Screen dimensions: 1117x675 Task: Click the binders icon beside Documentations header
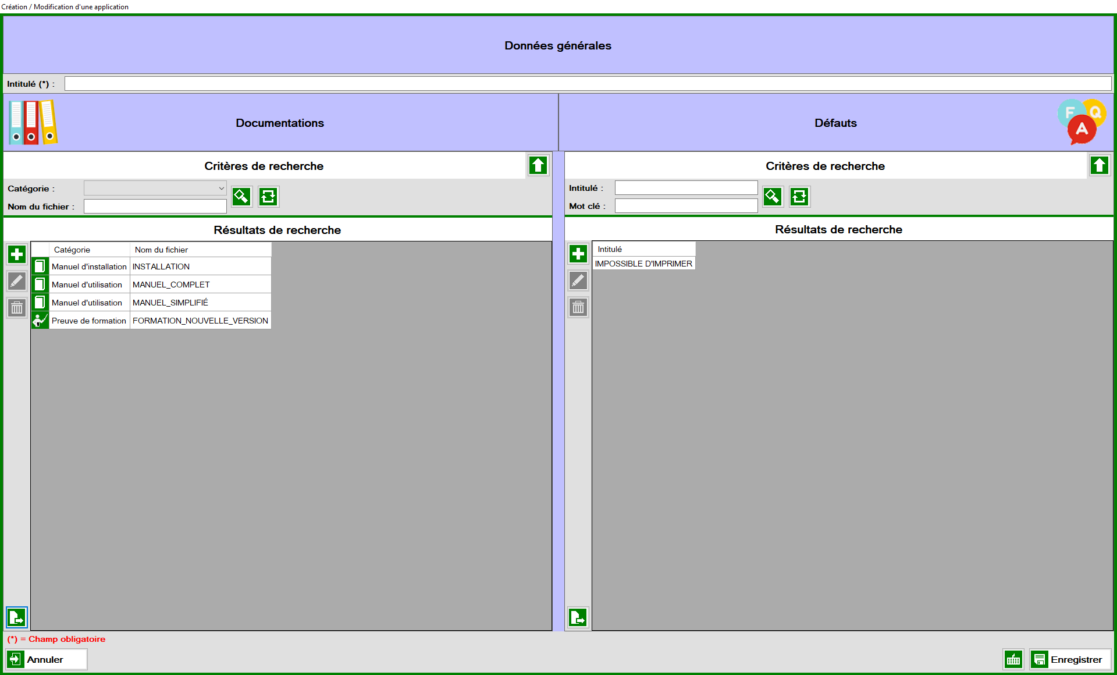[33, 122]
